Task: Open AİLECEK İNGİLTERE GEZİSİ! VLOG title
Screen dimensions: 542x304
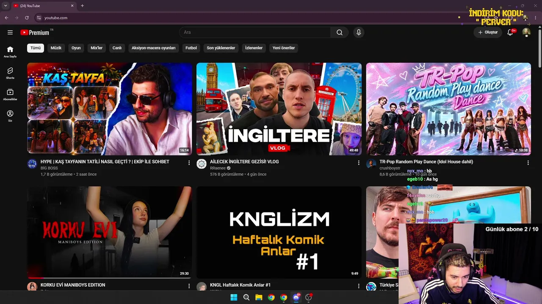Action: click(x=244, y=162)
